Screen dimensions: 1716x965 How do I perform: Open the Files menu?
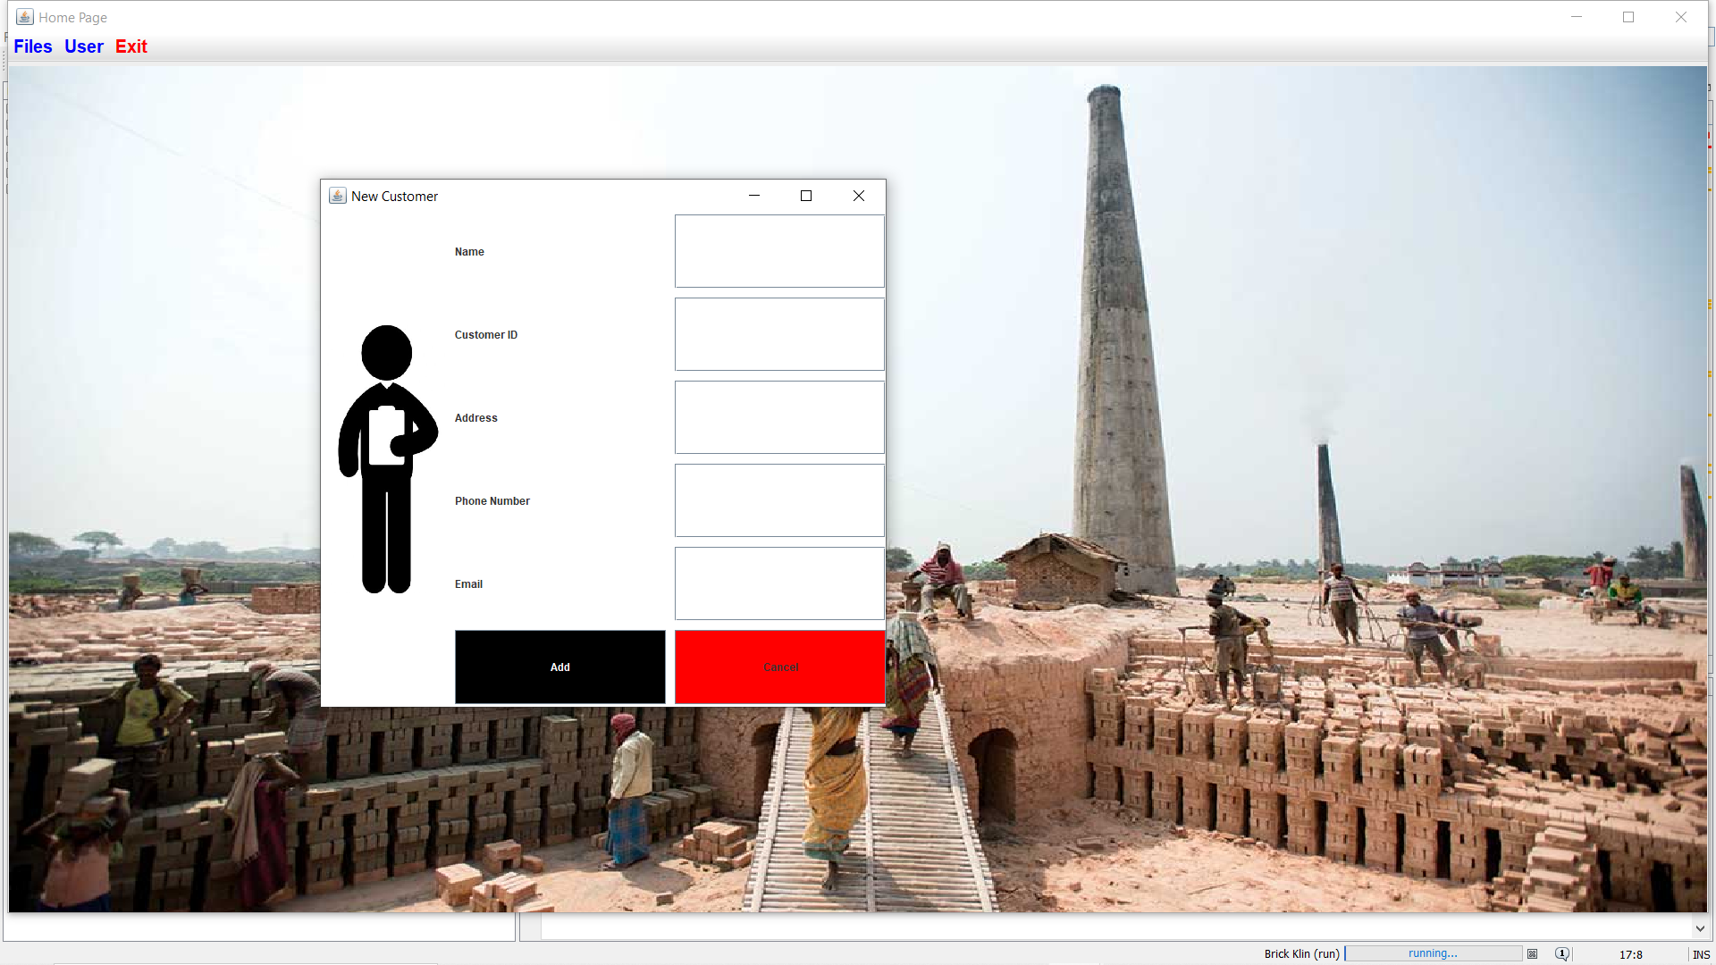click(33, 46)
